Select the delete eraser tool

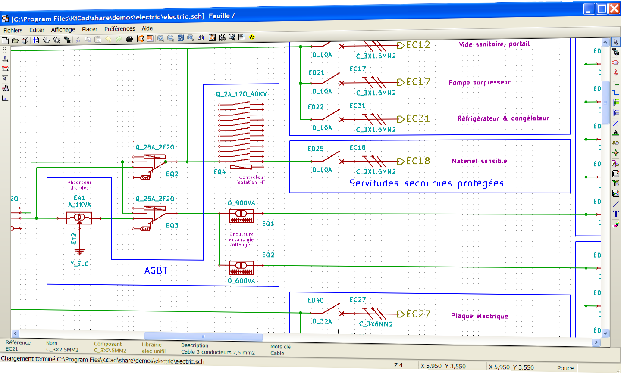(x=616, y=224)
